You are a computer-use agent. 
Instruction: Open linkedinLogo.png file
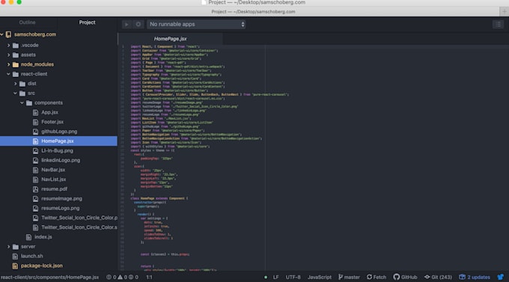[61, 160]
